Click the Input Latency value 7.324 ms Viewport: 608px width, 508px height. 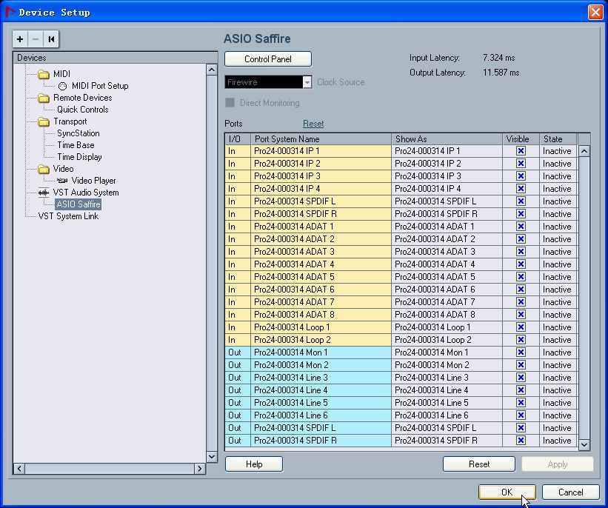click(x=499, y=58)
